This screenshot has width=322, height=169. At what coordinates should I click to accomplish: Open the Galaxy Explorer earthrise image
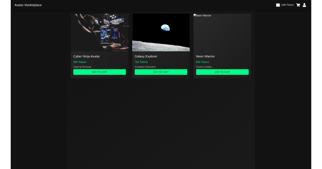161,32
